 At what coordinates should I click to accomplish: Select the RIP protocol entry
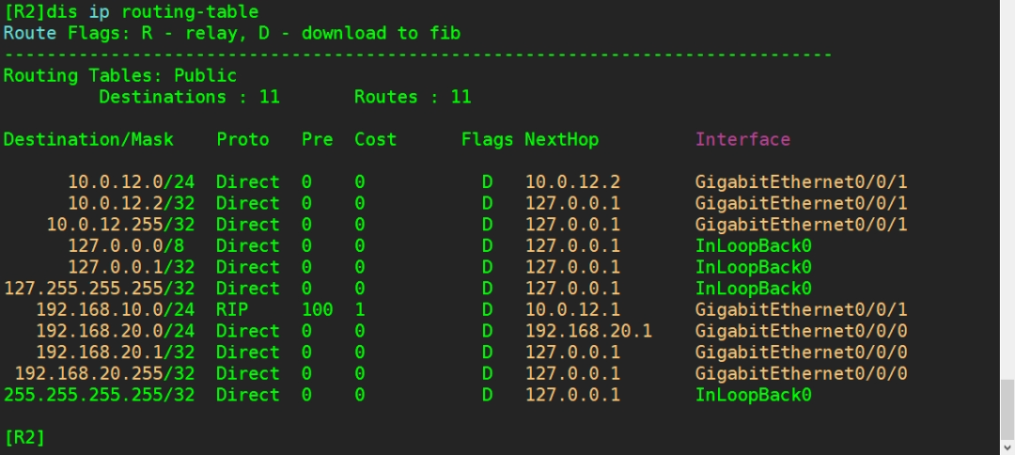(232, 309)
